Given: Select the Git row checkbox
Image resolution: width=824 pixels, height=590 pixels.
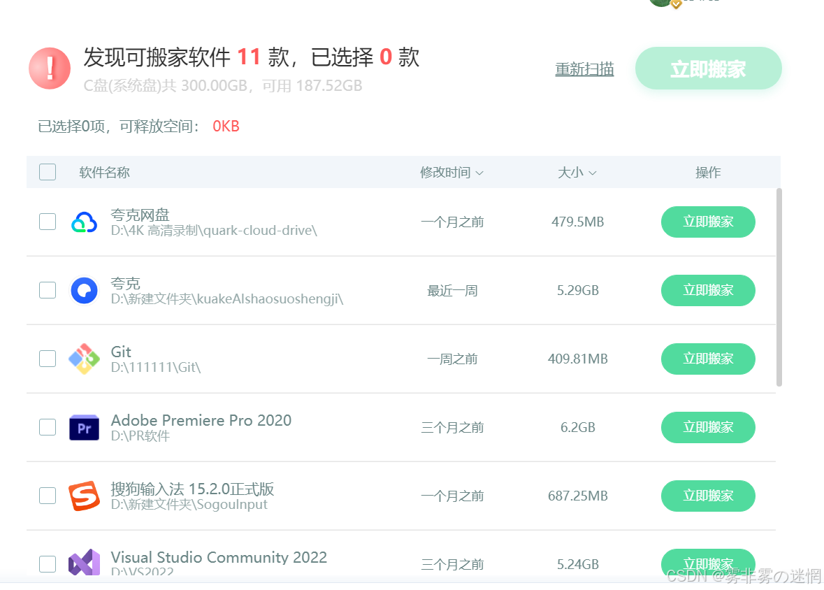Looking at the screenshot, I should pos(48,359).
